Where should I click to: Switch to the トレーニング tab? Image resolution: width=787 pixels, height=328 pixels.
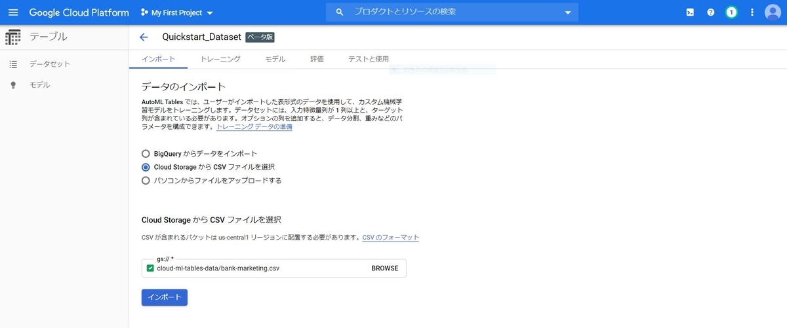[220, 59]
